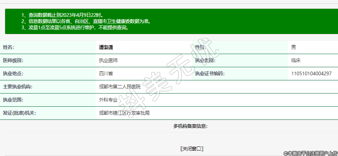Click the 关闭窗口 close window link
338x156 pixels.
point(192,149)
